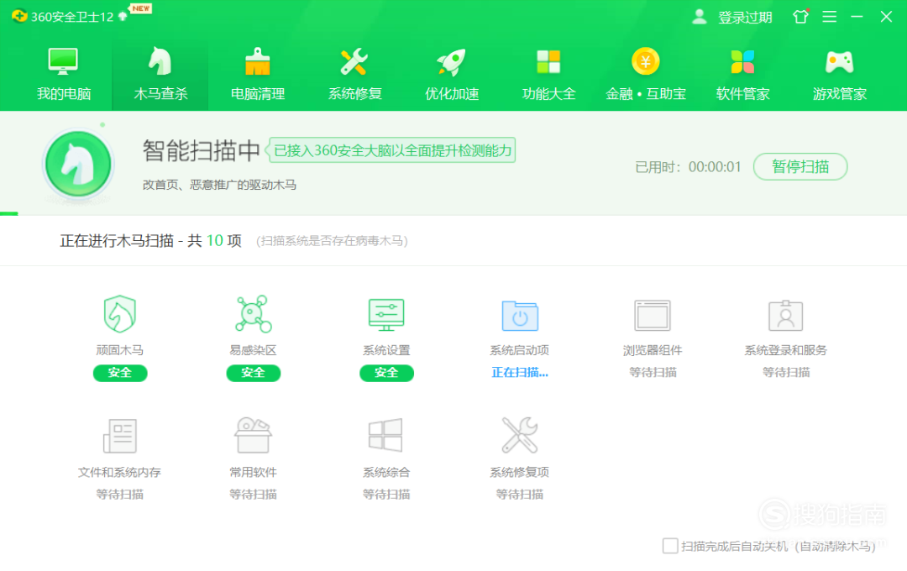
Task: Open the 优化加速 rocket icon
Action: [x=451, y=61]
